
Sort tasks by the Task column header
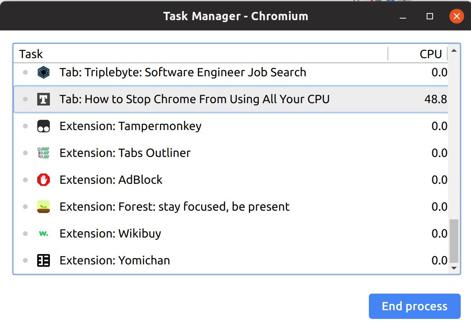tap(200, 54)
